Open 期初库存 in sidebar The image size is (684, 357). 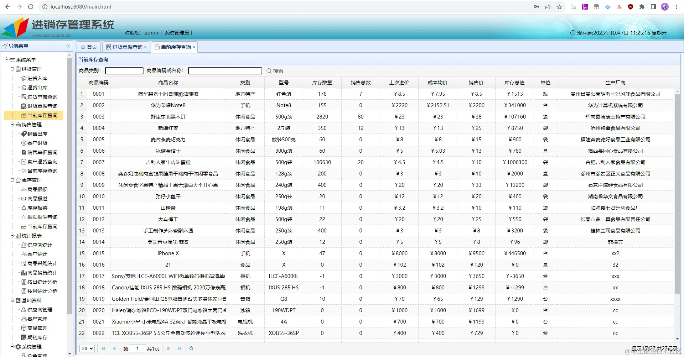(x=37, y=337)
